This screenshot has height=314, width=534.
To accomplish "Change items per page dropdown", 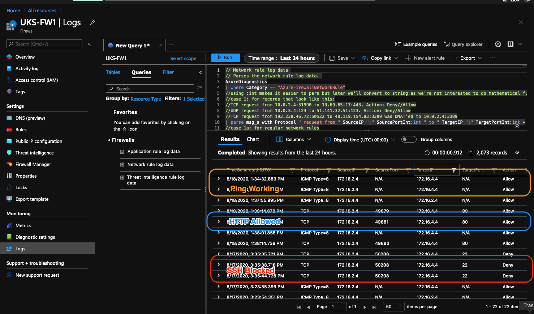I will pyautogui.click(x=393, y=306).
